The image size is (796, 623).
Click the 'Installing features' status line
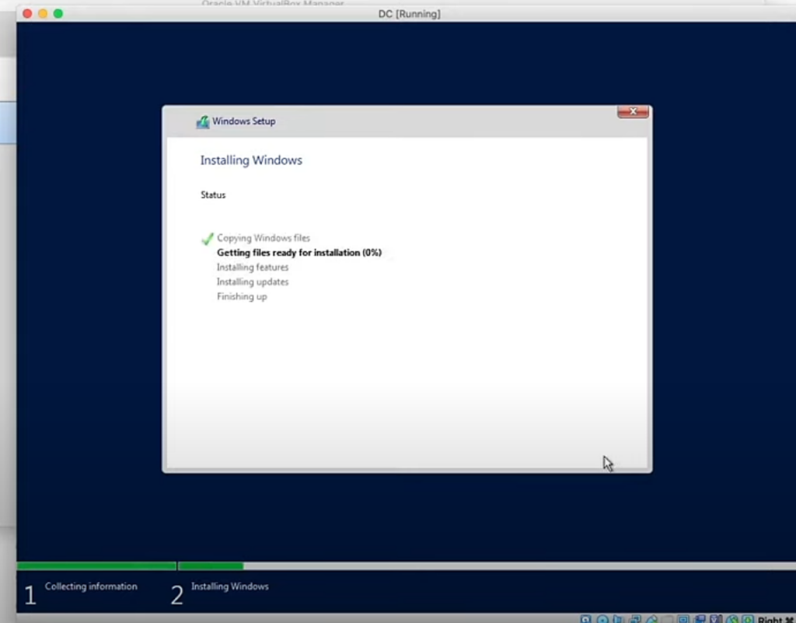(253, 268)
